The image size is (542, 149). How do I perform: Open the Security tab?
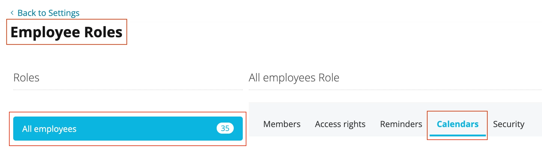[509, 124]
